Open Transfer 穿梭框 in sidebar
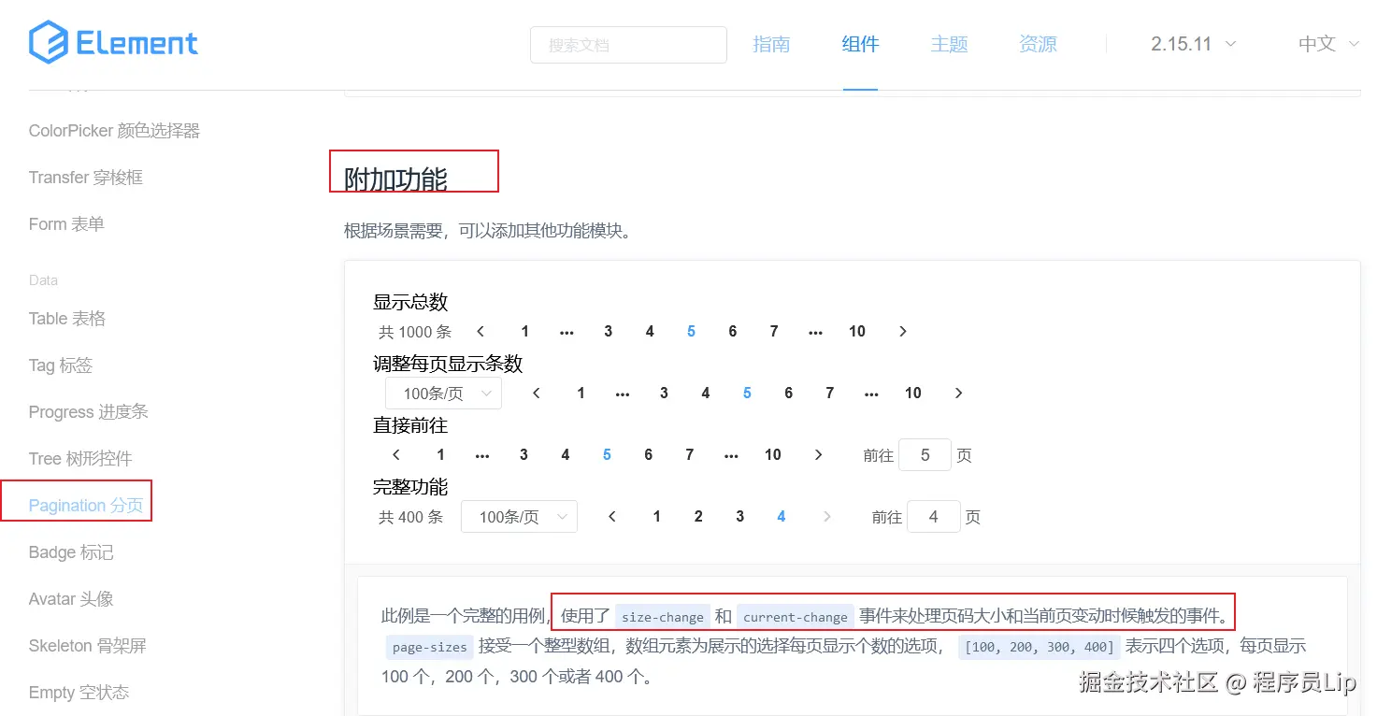The height and width of the screenshot is (716, 1377). click(86, 178)
